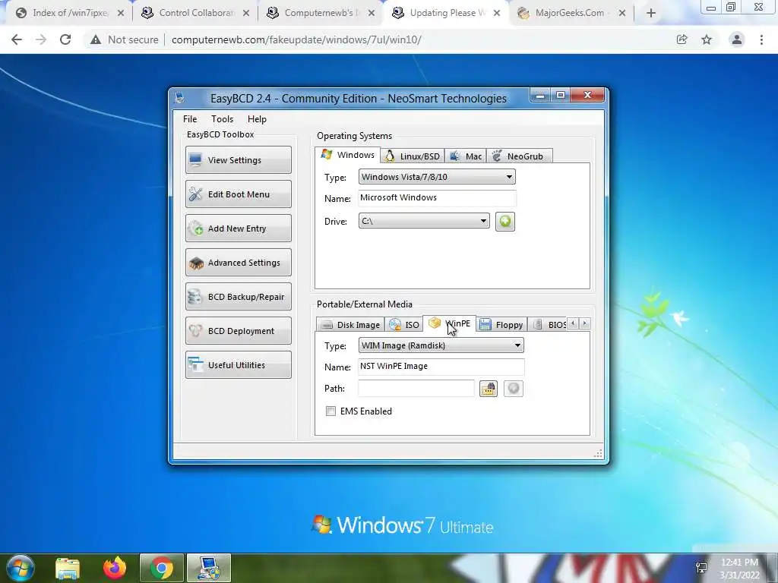This screenshot has height=583, width=778.
Task: Close the Updating Please W tab
Action: 497,14
